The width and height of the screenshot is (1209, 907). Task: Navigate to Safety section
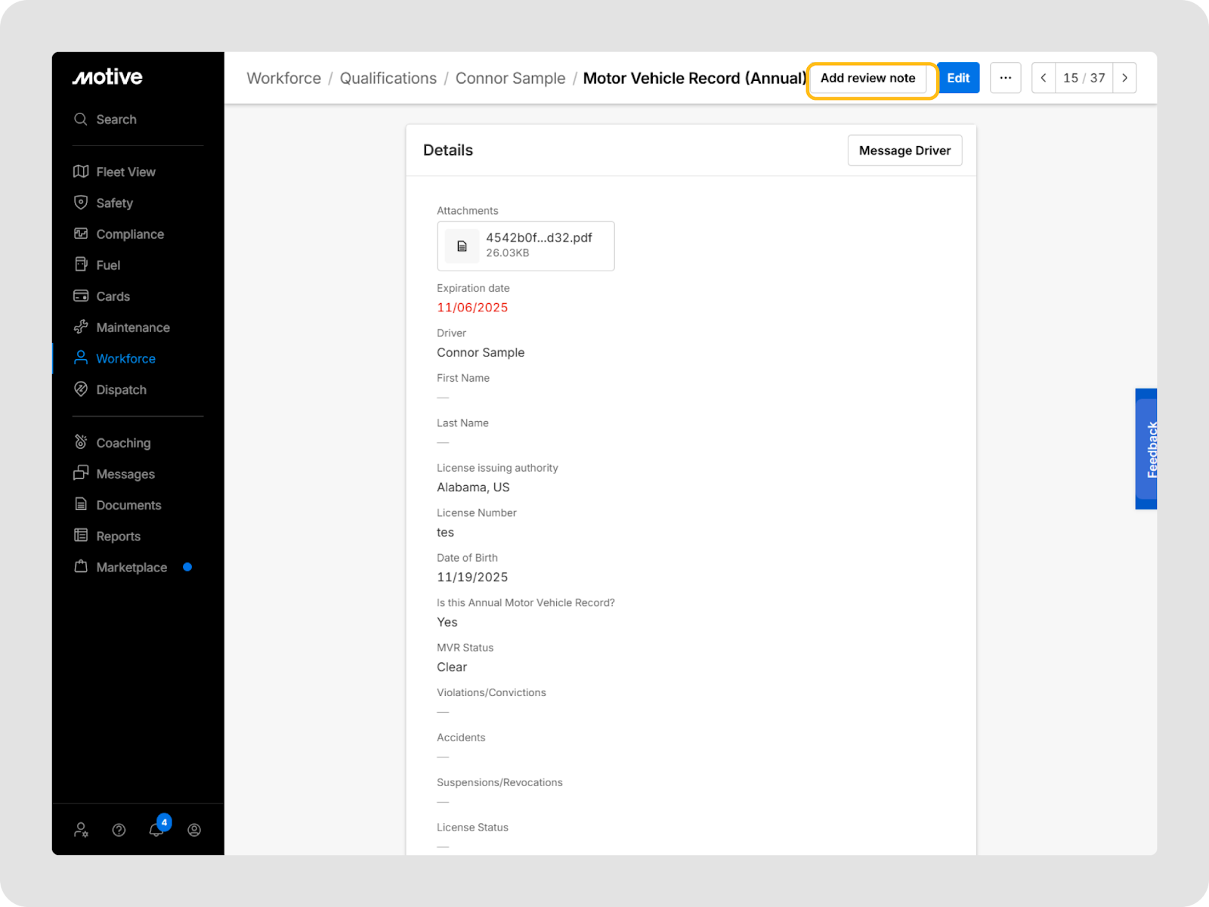[x=114, y=203]
